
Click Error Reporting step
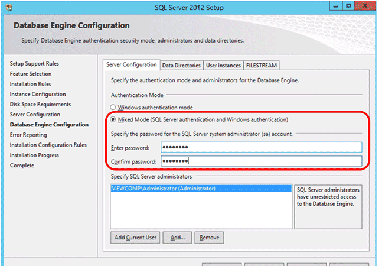(x=28, y=135)
